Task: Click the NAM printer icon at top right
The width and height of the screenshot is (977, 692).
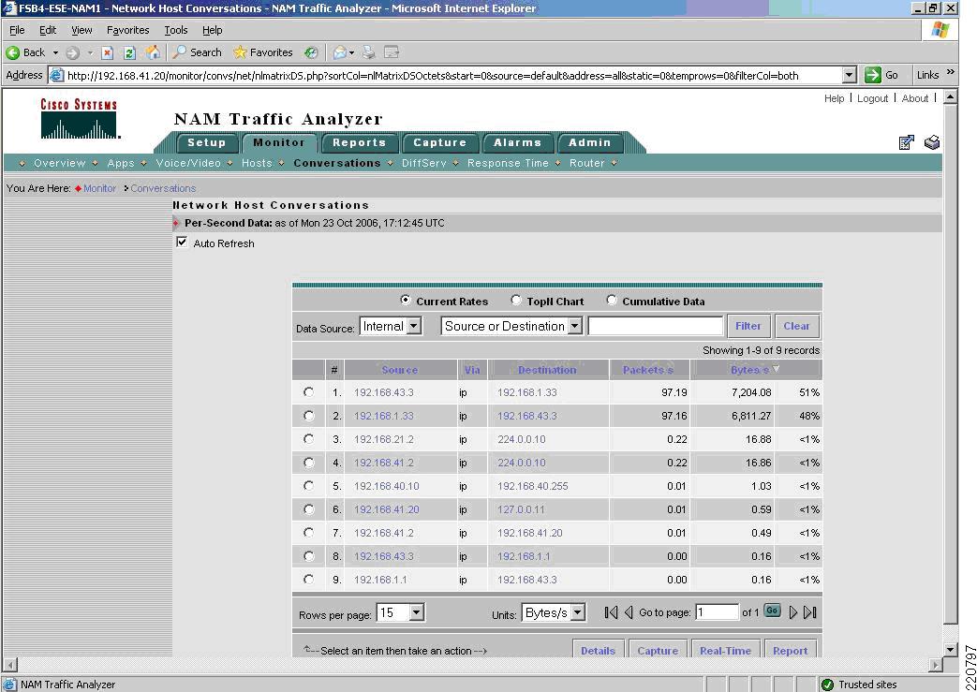Action: click(x=932, y=142)
